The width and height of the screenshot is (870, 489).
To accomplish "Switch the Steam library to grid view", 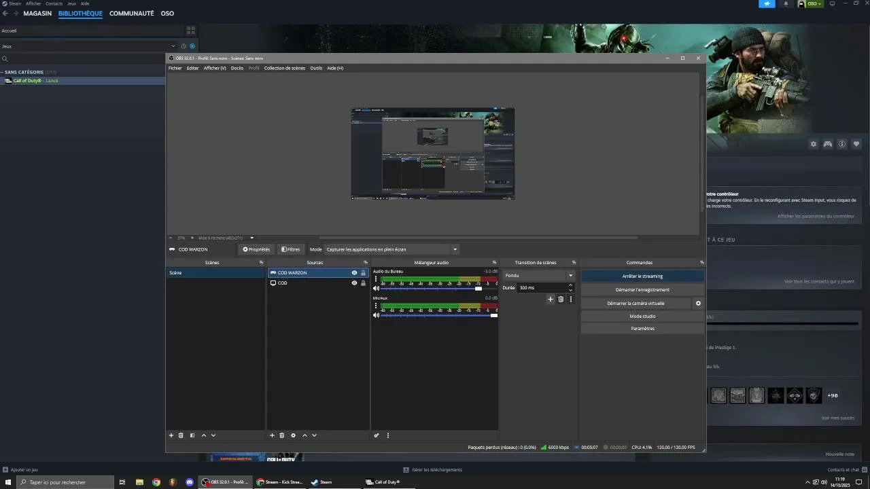I will [x=191, y=31].
